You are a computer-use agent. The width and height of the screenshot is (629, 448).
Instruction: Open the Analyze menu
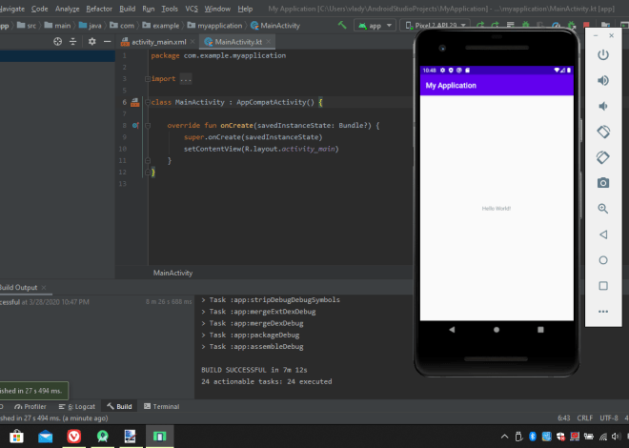click(67, 9)
